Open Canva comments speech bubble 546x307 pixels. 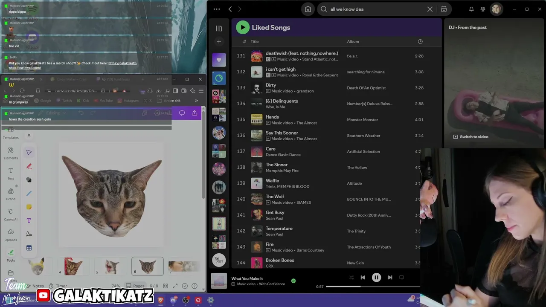[182, 113]
